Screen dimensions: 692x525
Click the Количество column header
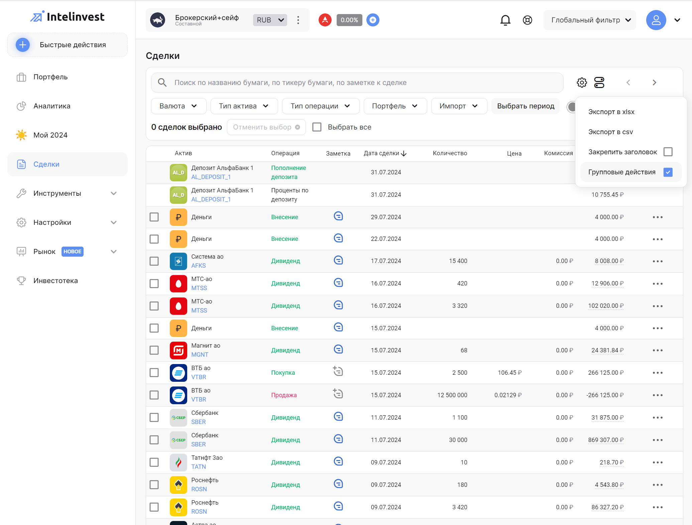(450, 153)
